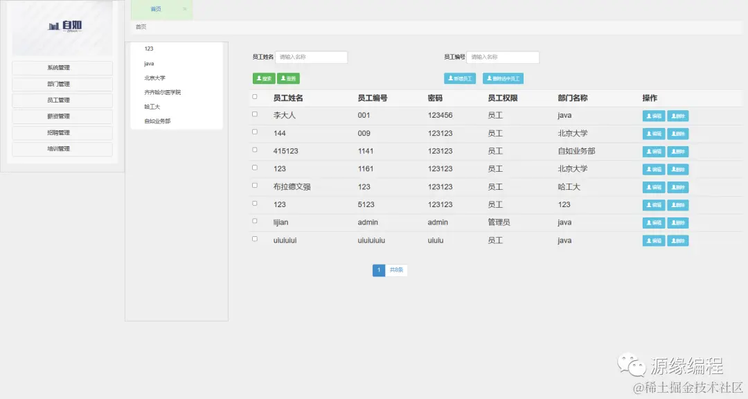This screenshot has width=748, height=399.
Task: Click the 哈工大 cell in the table
Action: 569,186
